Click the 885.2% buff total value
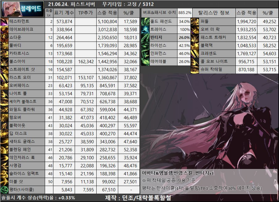This screenshot has height=202, width=279. click(185, 13)
